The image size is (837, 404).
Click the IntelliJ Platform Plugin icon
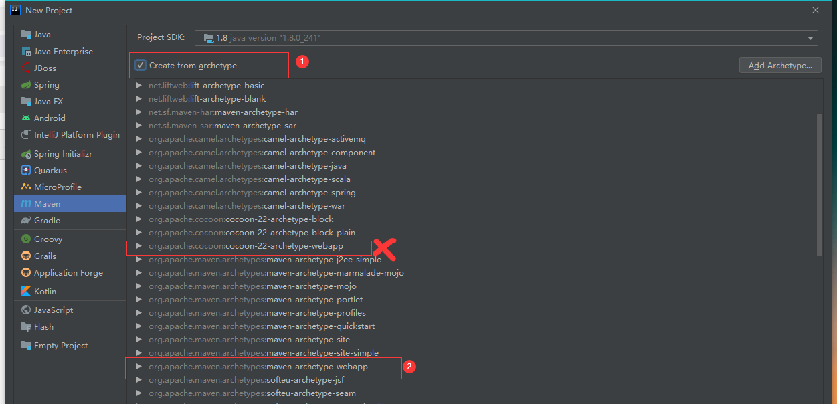(26, 135)
